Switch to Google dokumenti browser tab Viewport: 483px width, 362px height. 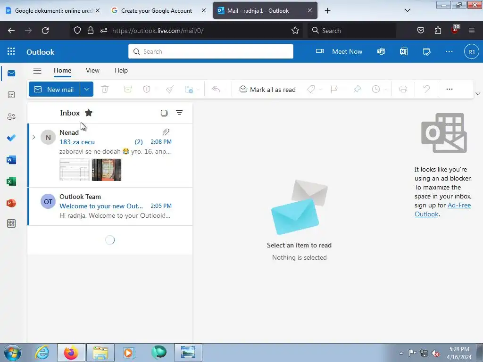pos(53,10)
